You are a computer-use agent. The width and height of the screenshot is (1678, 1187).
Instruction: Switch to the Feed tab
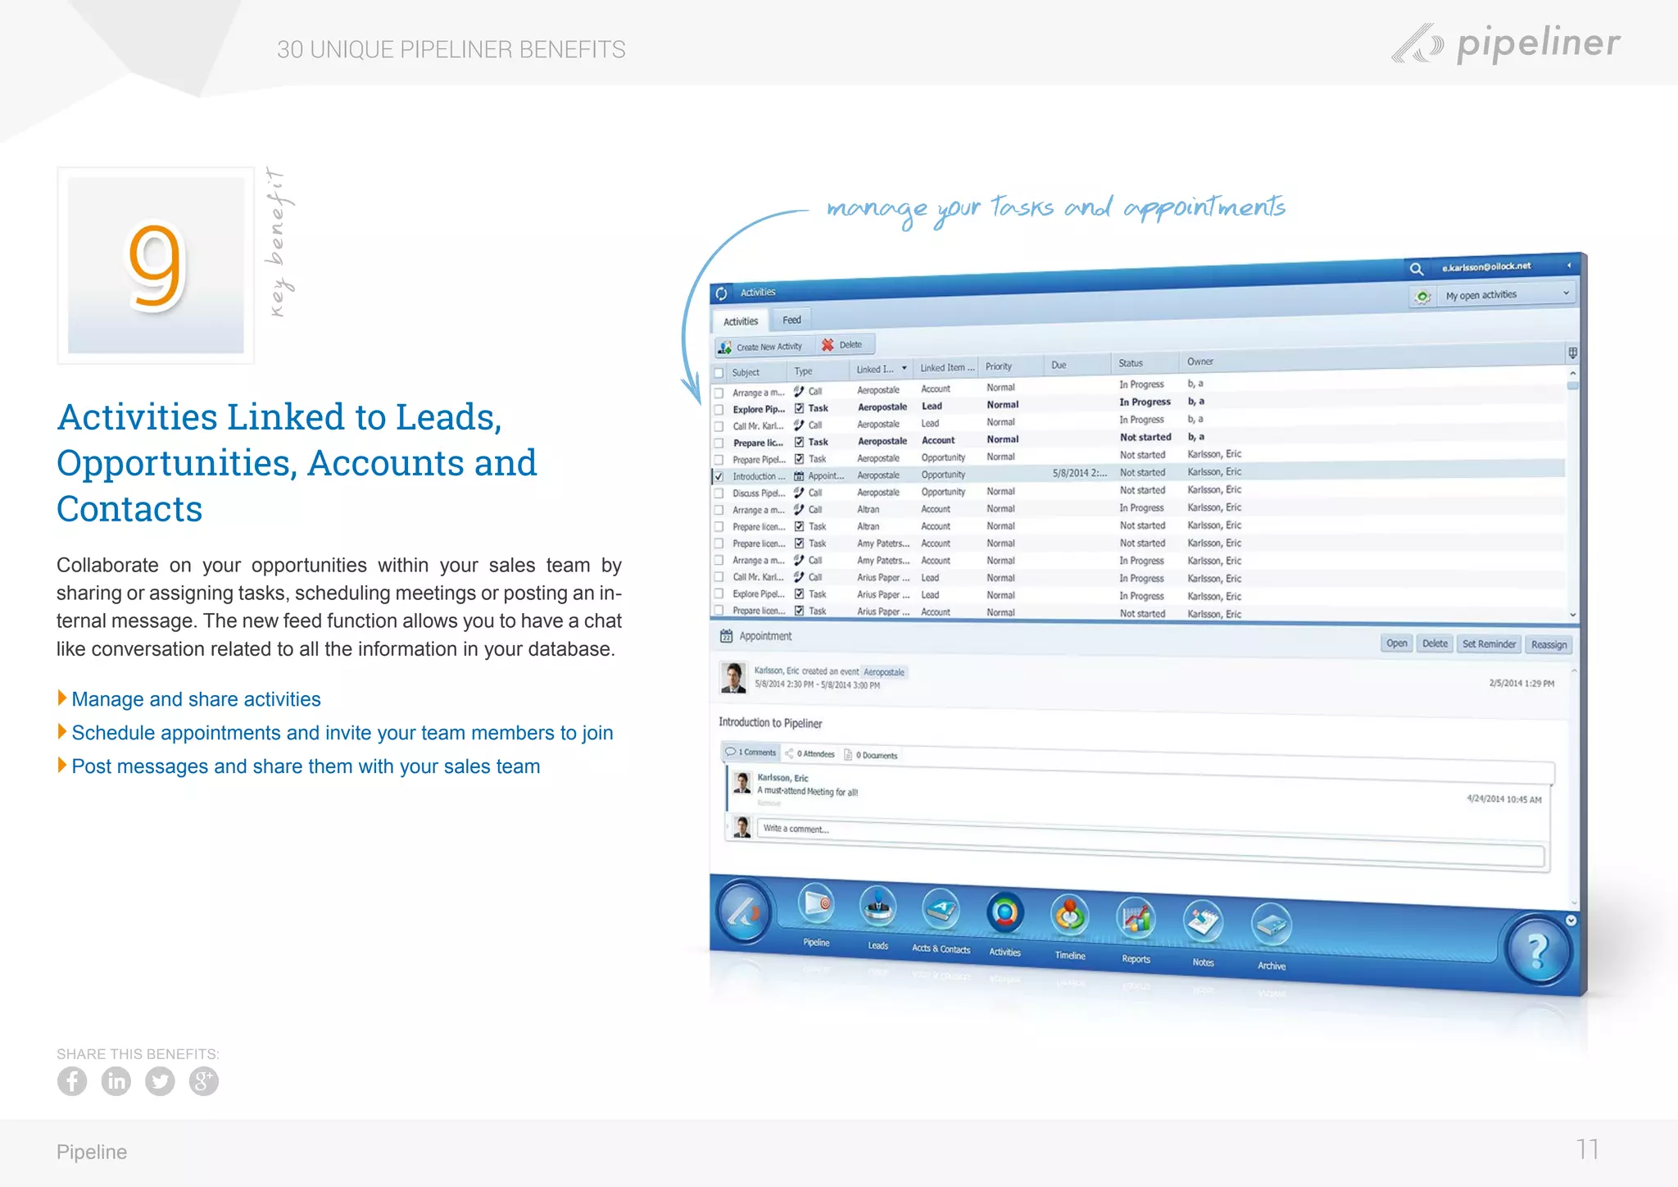point(791,320)
